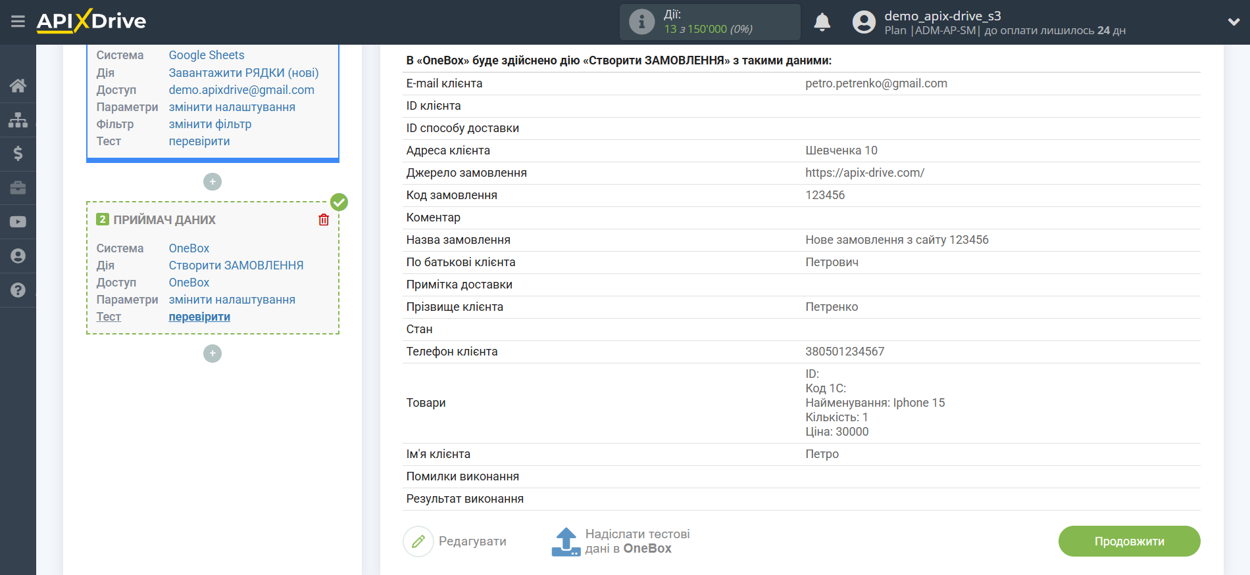This screenshot has width=1250, height=575.
Task: Expand the account dropdown chevron
Action: coord(1234,22)
